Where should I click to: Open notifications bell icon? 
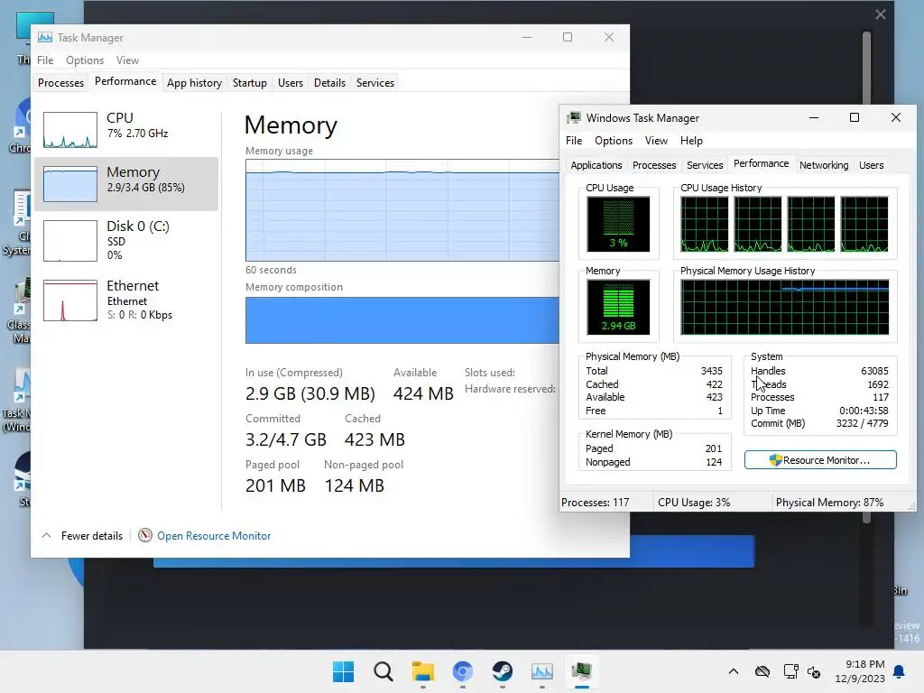(x=899, y=671)
